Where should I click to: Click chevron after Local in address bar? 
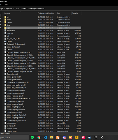20,9
